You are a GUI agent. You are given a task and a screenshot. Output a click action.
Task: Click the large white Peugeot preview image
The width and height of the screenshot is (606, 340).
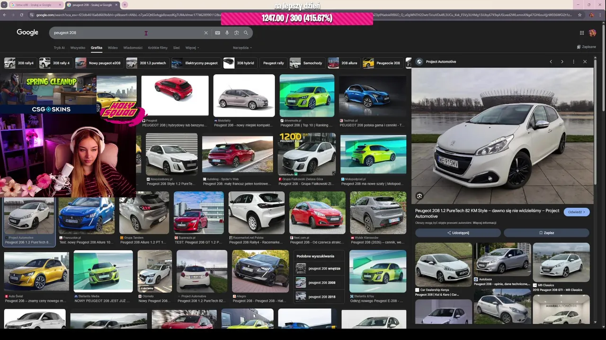pos(502,136)
